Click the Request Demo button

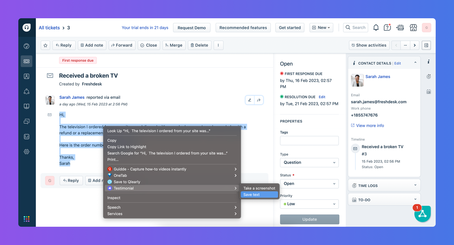click(192, 28)
